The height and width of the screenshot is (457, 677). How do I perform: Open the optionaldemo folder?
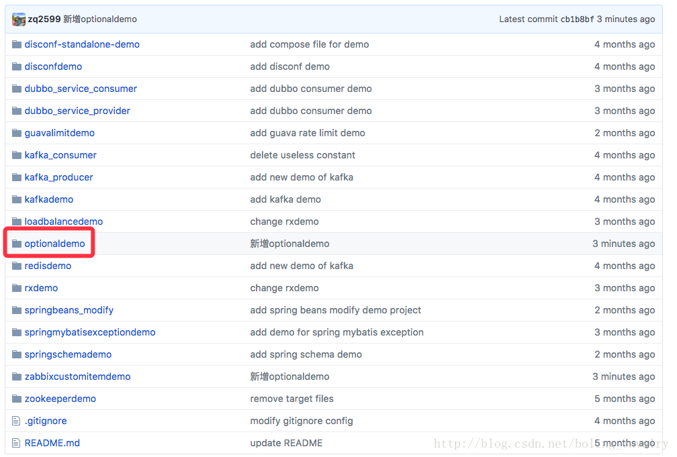coord(55,244)
